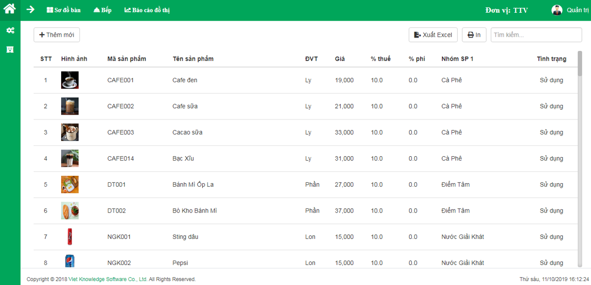The height and width of the screenshot is (285, 591).
Task: Open the home icon in top-left corner
Action: 10,8
